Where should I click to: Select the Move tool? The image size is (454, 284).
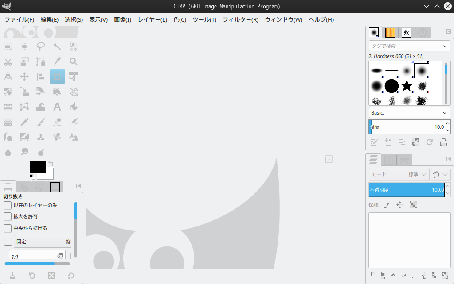24,77
